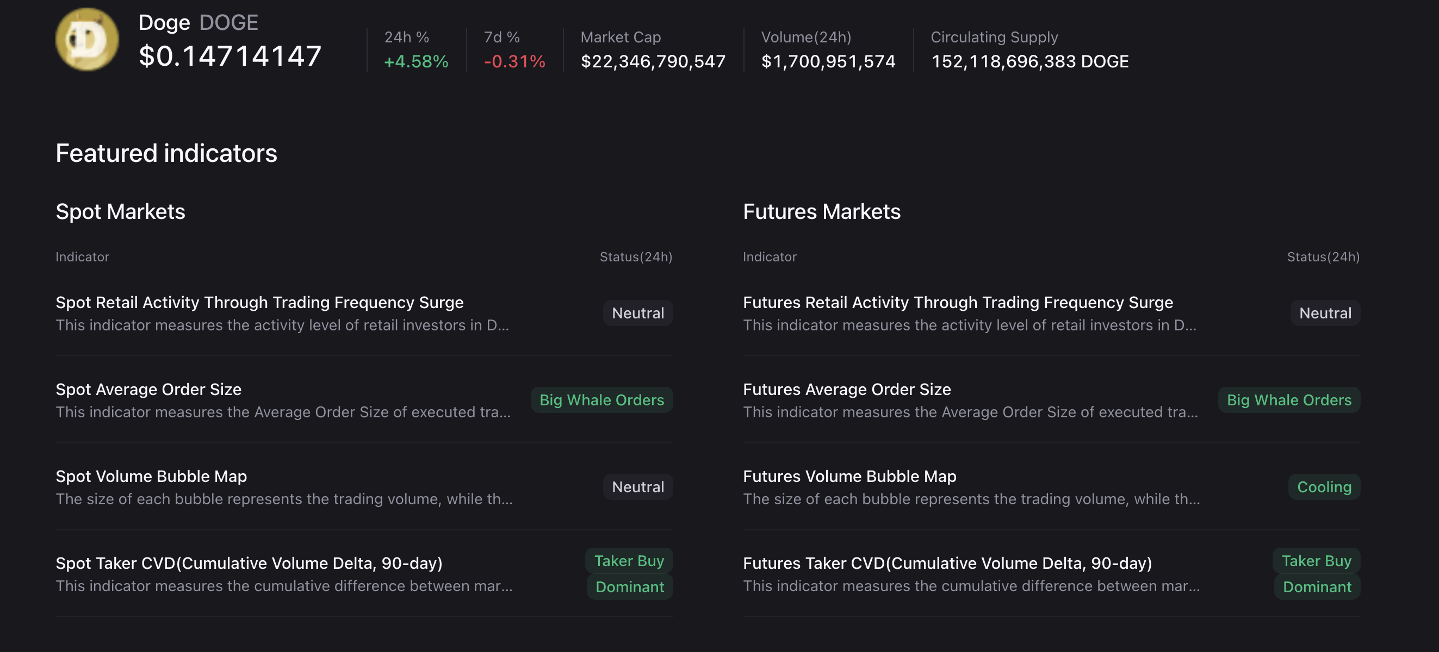The image size is (1439, 652).
Task: Switch to the Futures Markets section
Action: tap(821, 211)
